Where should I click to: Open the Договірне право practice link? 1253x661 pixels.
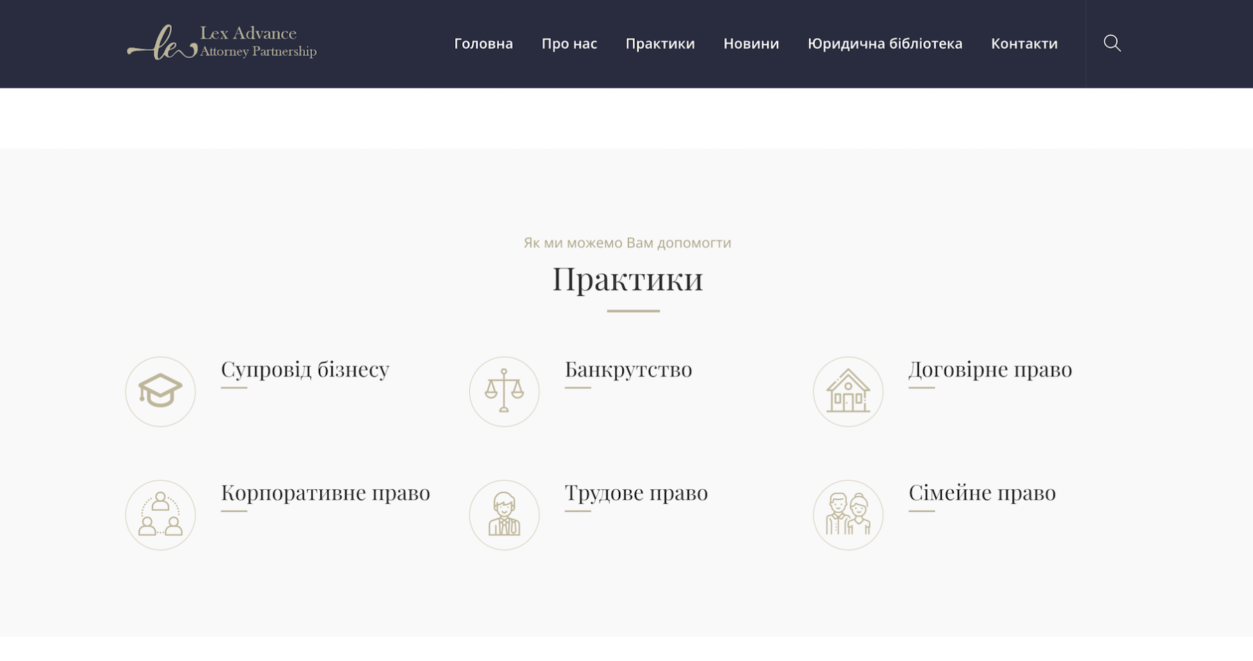[990, 369]
